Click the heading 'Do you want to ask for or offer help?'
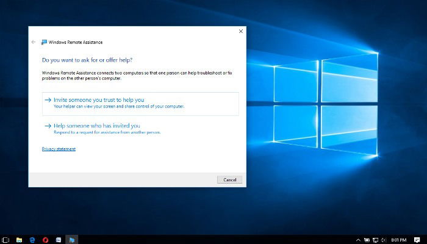The image size is (427, 244). 87,60
